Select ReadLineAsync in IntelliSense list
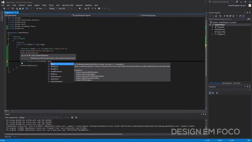Image resolution: width=252 pixels, height=142 pixels. click(x=61, y=77)
